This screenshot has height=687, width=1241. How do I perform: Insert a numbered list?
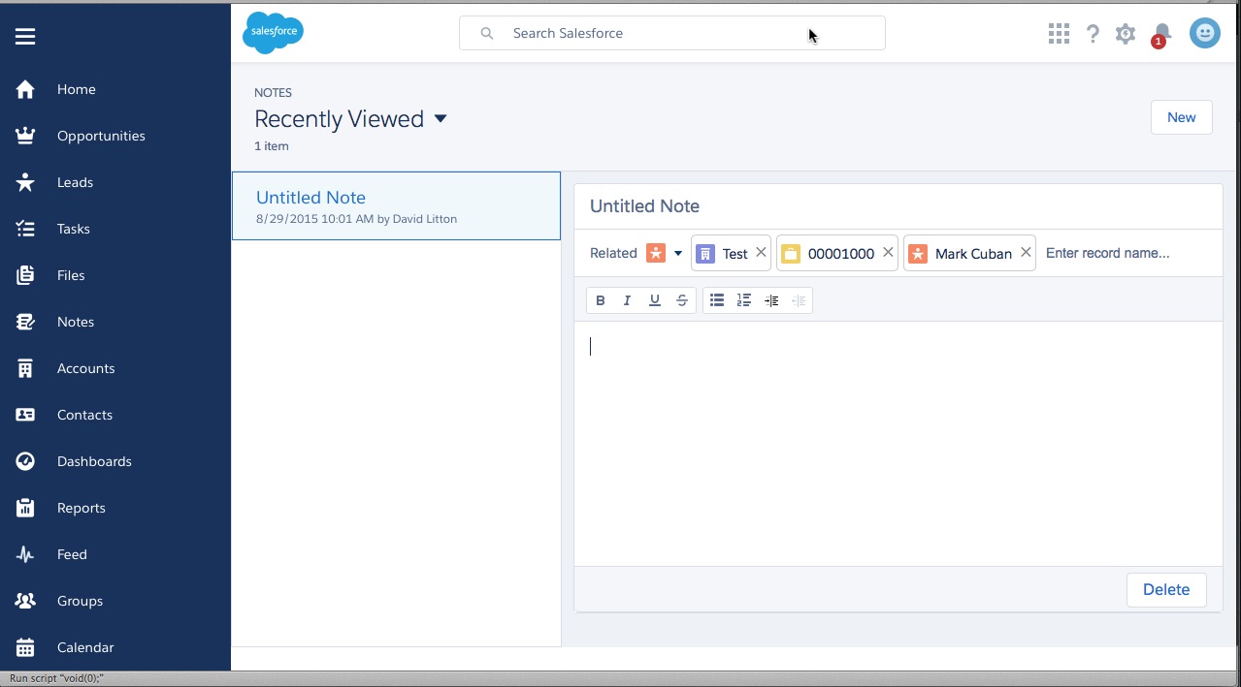tap(744, 300)
